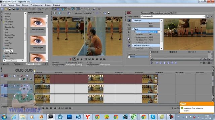Open the Правка menu

[x=11, y=5]
